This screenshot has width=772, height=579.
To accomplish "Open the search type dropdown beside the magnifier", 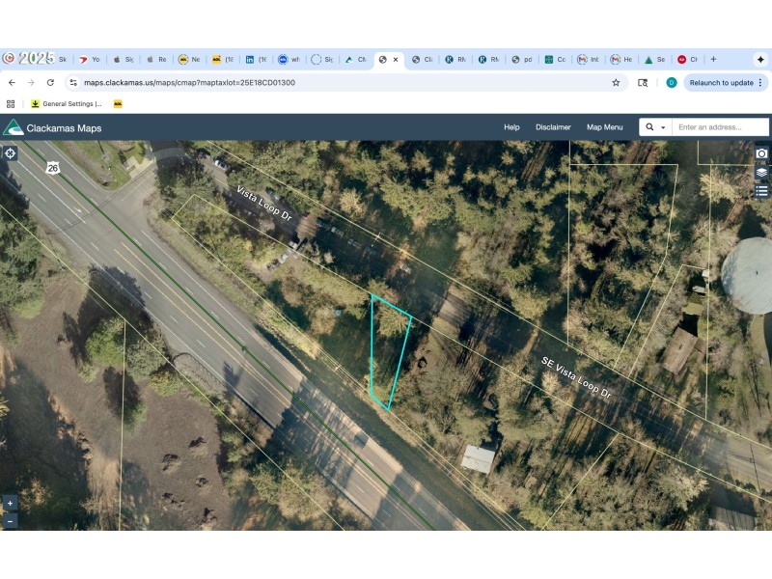I will point(662,126).
